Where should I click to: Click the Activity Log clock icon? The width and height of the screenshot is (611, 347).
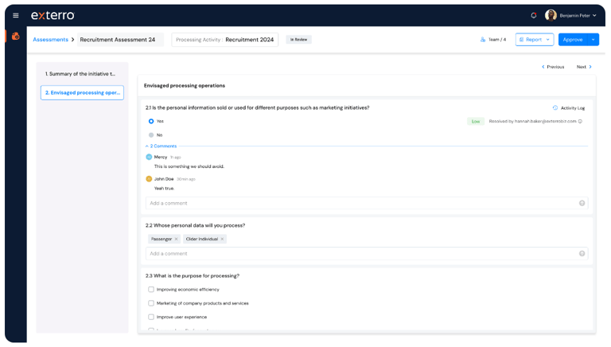[555, 108]
